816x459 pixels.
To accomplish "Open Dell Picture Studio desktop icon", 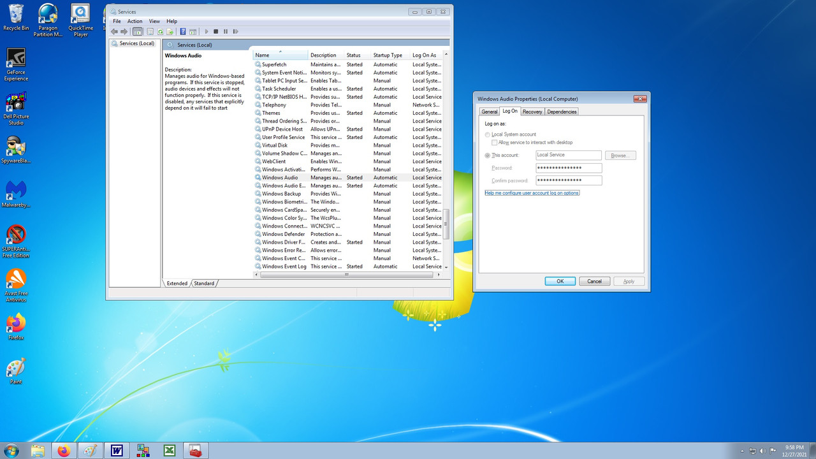I will [x=16, y=108].
